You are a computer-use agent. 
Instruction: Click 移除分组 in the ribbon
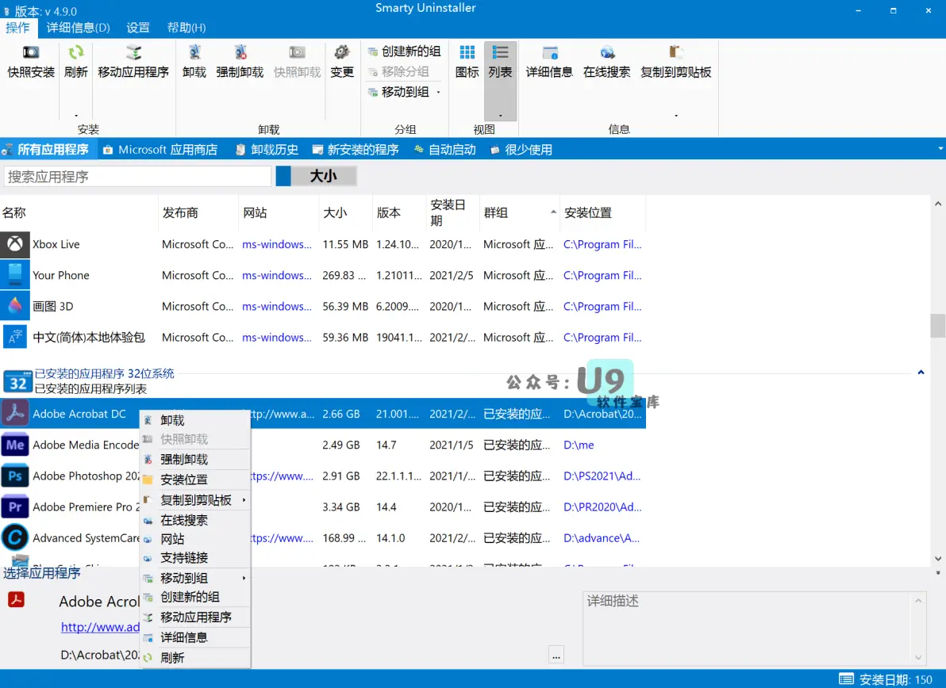point(398,71)
